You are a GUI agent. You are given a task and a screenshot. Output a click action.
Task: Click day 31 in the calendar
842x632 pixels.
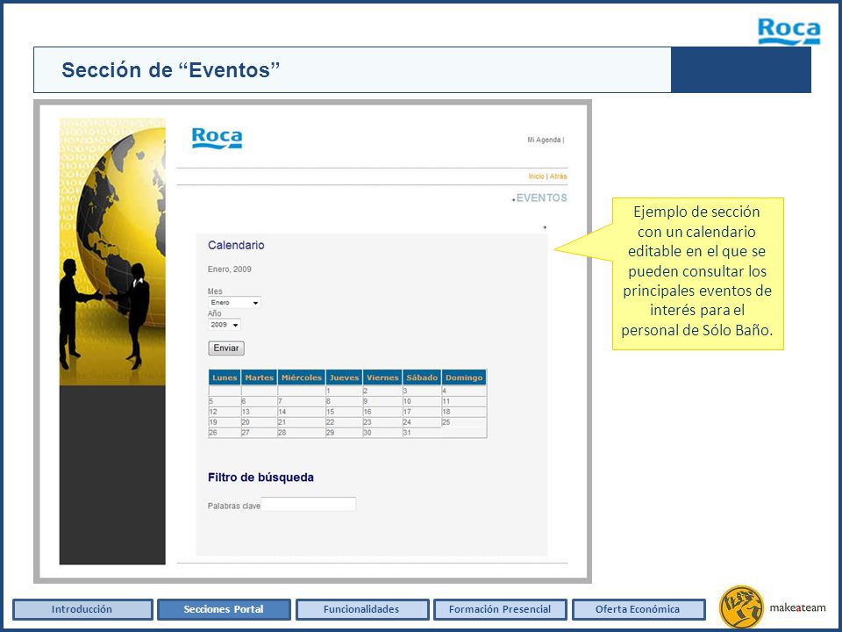(422, 432)
